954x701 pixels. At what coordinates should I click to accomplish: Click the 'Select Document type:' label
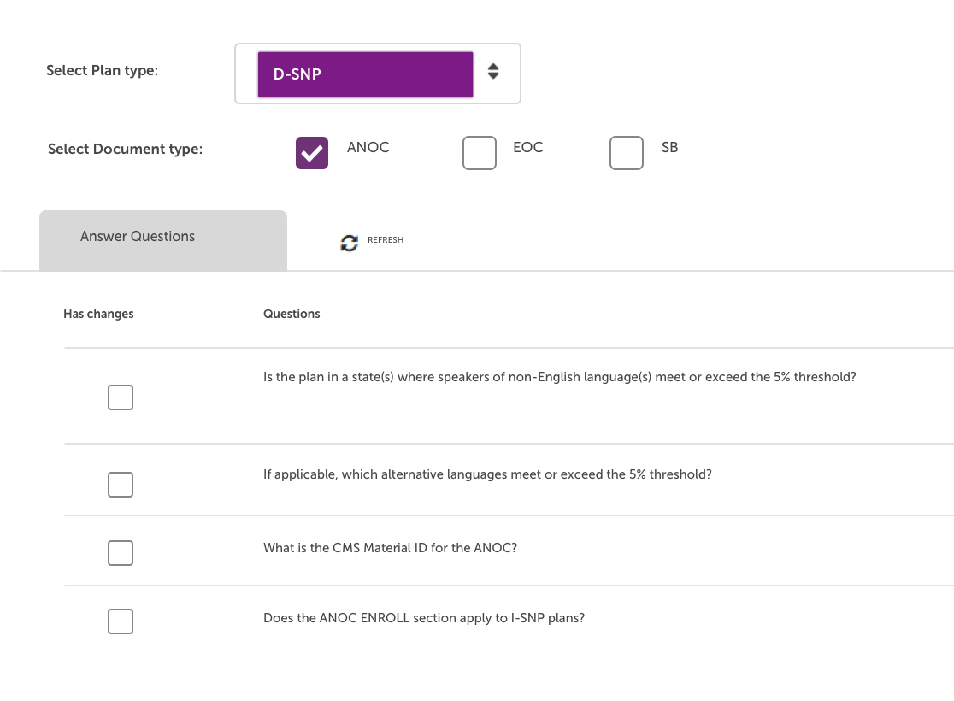click(126, 149)
